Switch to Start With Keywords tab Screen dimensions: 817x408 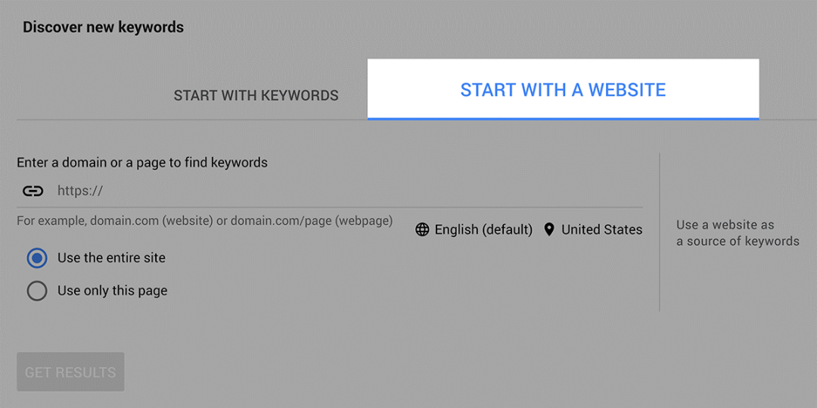[x=256, y=96]
